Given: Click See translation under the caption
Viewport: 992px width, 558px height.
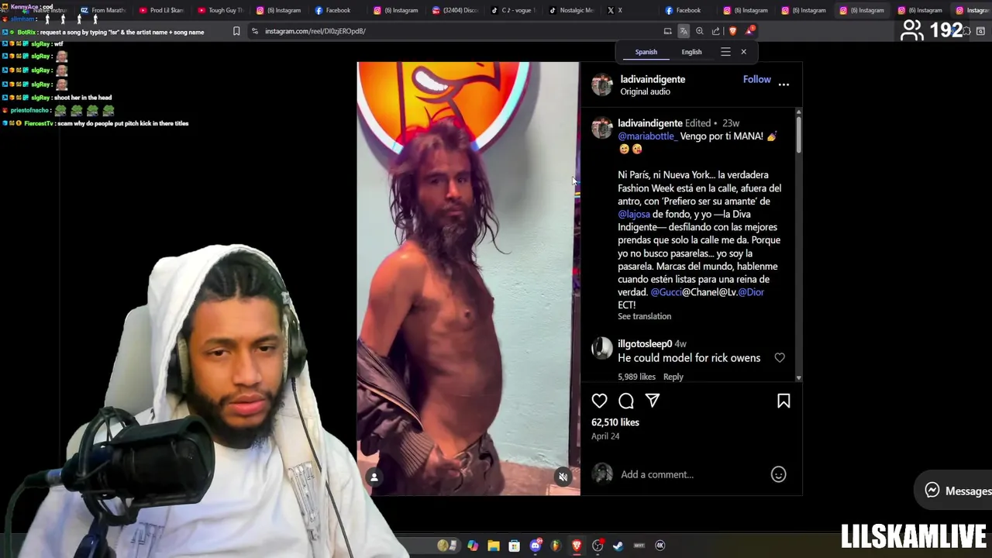Looking at the screenshot, I should (x=644, y=316).
